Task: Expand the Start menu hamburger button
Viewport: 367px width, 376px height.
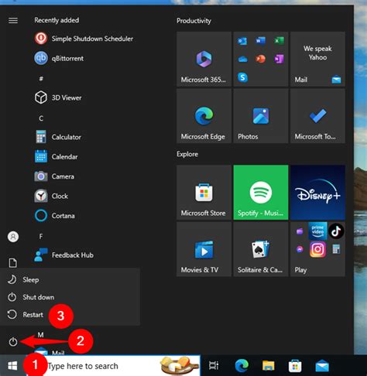Action: point(13,20)
